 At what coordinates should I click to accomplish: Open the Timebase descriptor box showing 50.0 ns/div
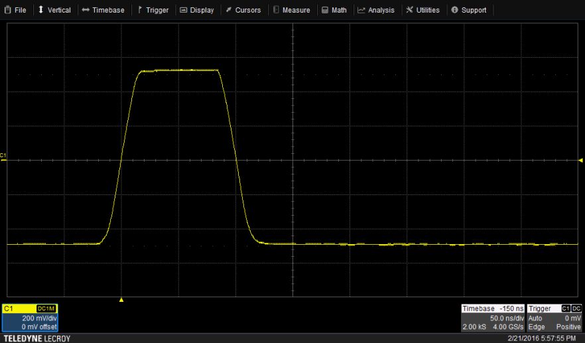coord(492,318)
